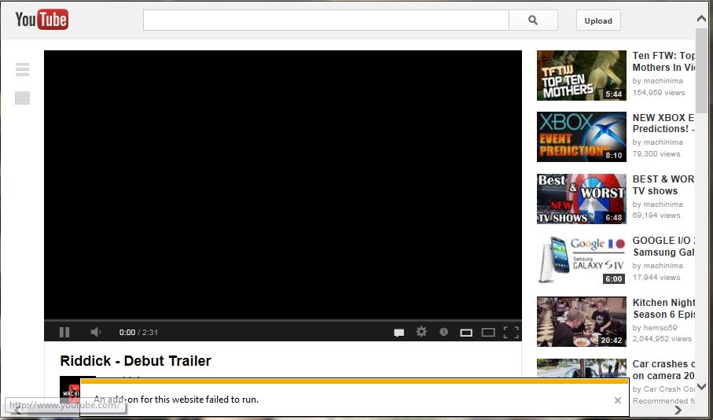Open the Top Ten Mothers video thumbnail

tap(582, 75)
